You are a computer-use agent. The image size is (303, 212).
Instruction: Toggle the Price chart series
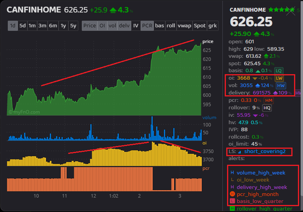click(90, 26)
